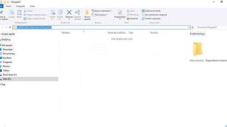Image resolution: width=227 pixels, height=127 pixels.
Task: Select Este equipo in navigation pane
Action: pos(7,45)
